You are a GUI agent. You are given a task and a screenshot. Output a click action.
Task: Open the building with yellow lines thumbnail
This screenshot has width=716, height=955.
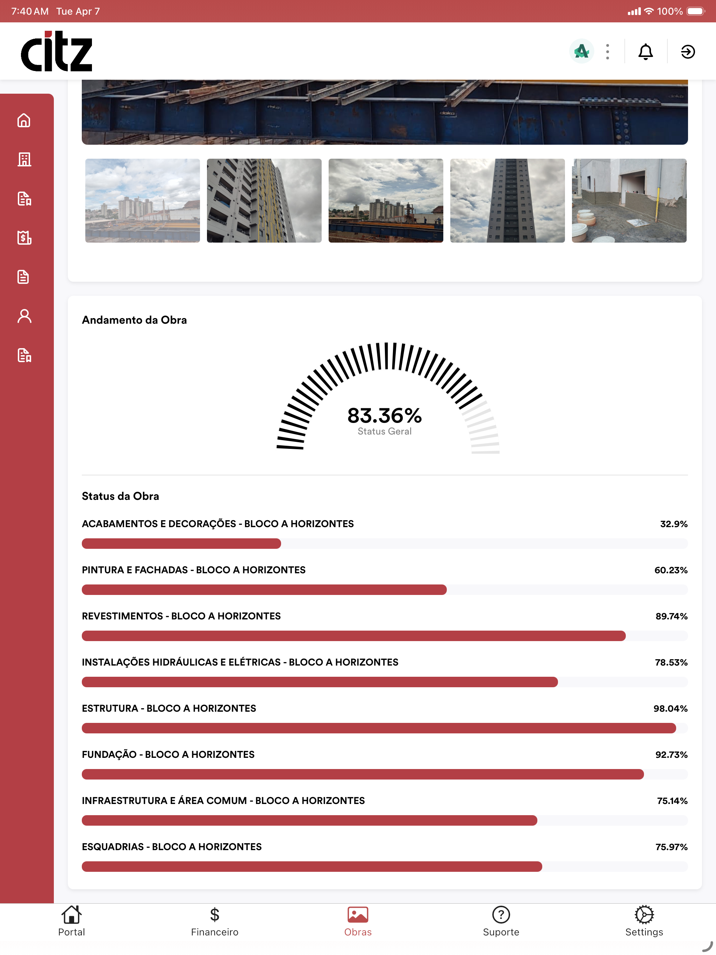[x=264, y=201]
